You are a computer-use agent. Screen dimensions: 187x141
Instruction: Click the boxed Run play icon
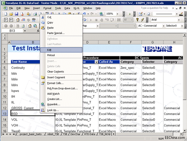pos(6,20)
